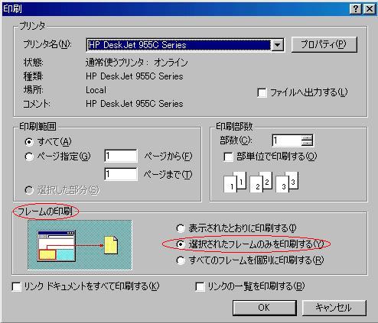Increase copies with spinner up arrow

click(x=307, y=137)
